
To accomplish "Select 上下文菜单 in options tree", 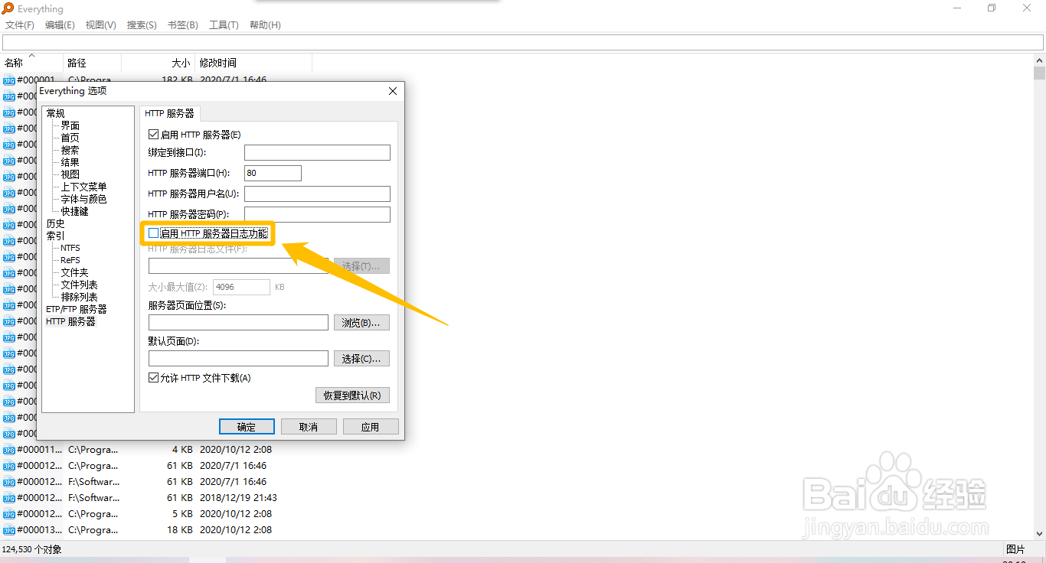I will click(x=83, y=187).
